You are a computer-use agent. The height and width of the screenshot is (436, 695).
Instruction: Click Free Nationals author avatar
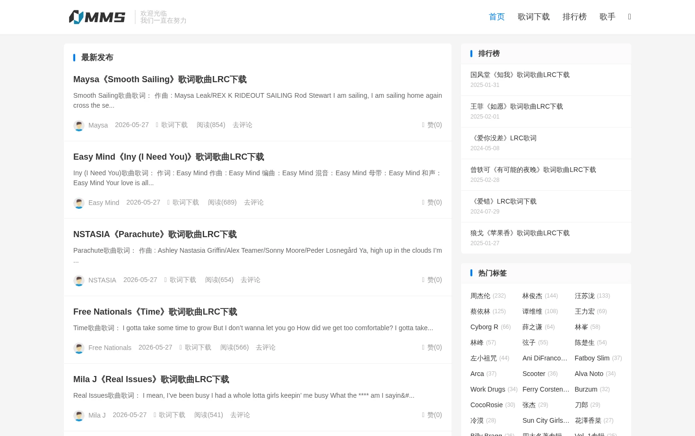point(79,348)
